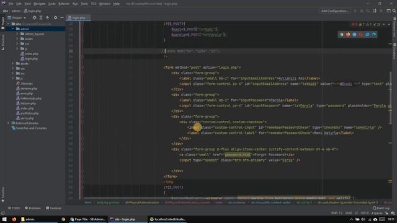Screen dimensions: 397x223
Task: Select Scratches and Consoles node
Action: [x=29, y=128]
